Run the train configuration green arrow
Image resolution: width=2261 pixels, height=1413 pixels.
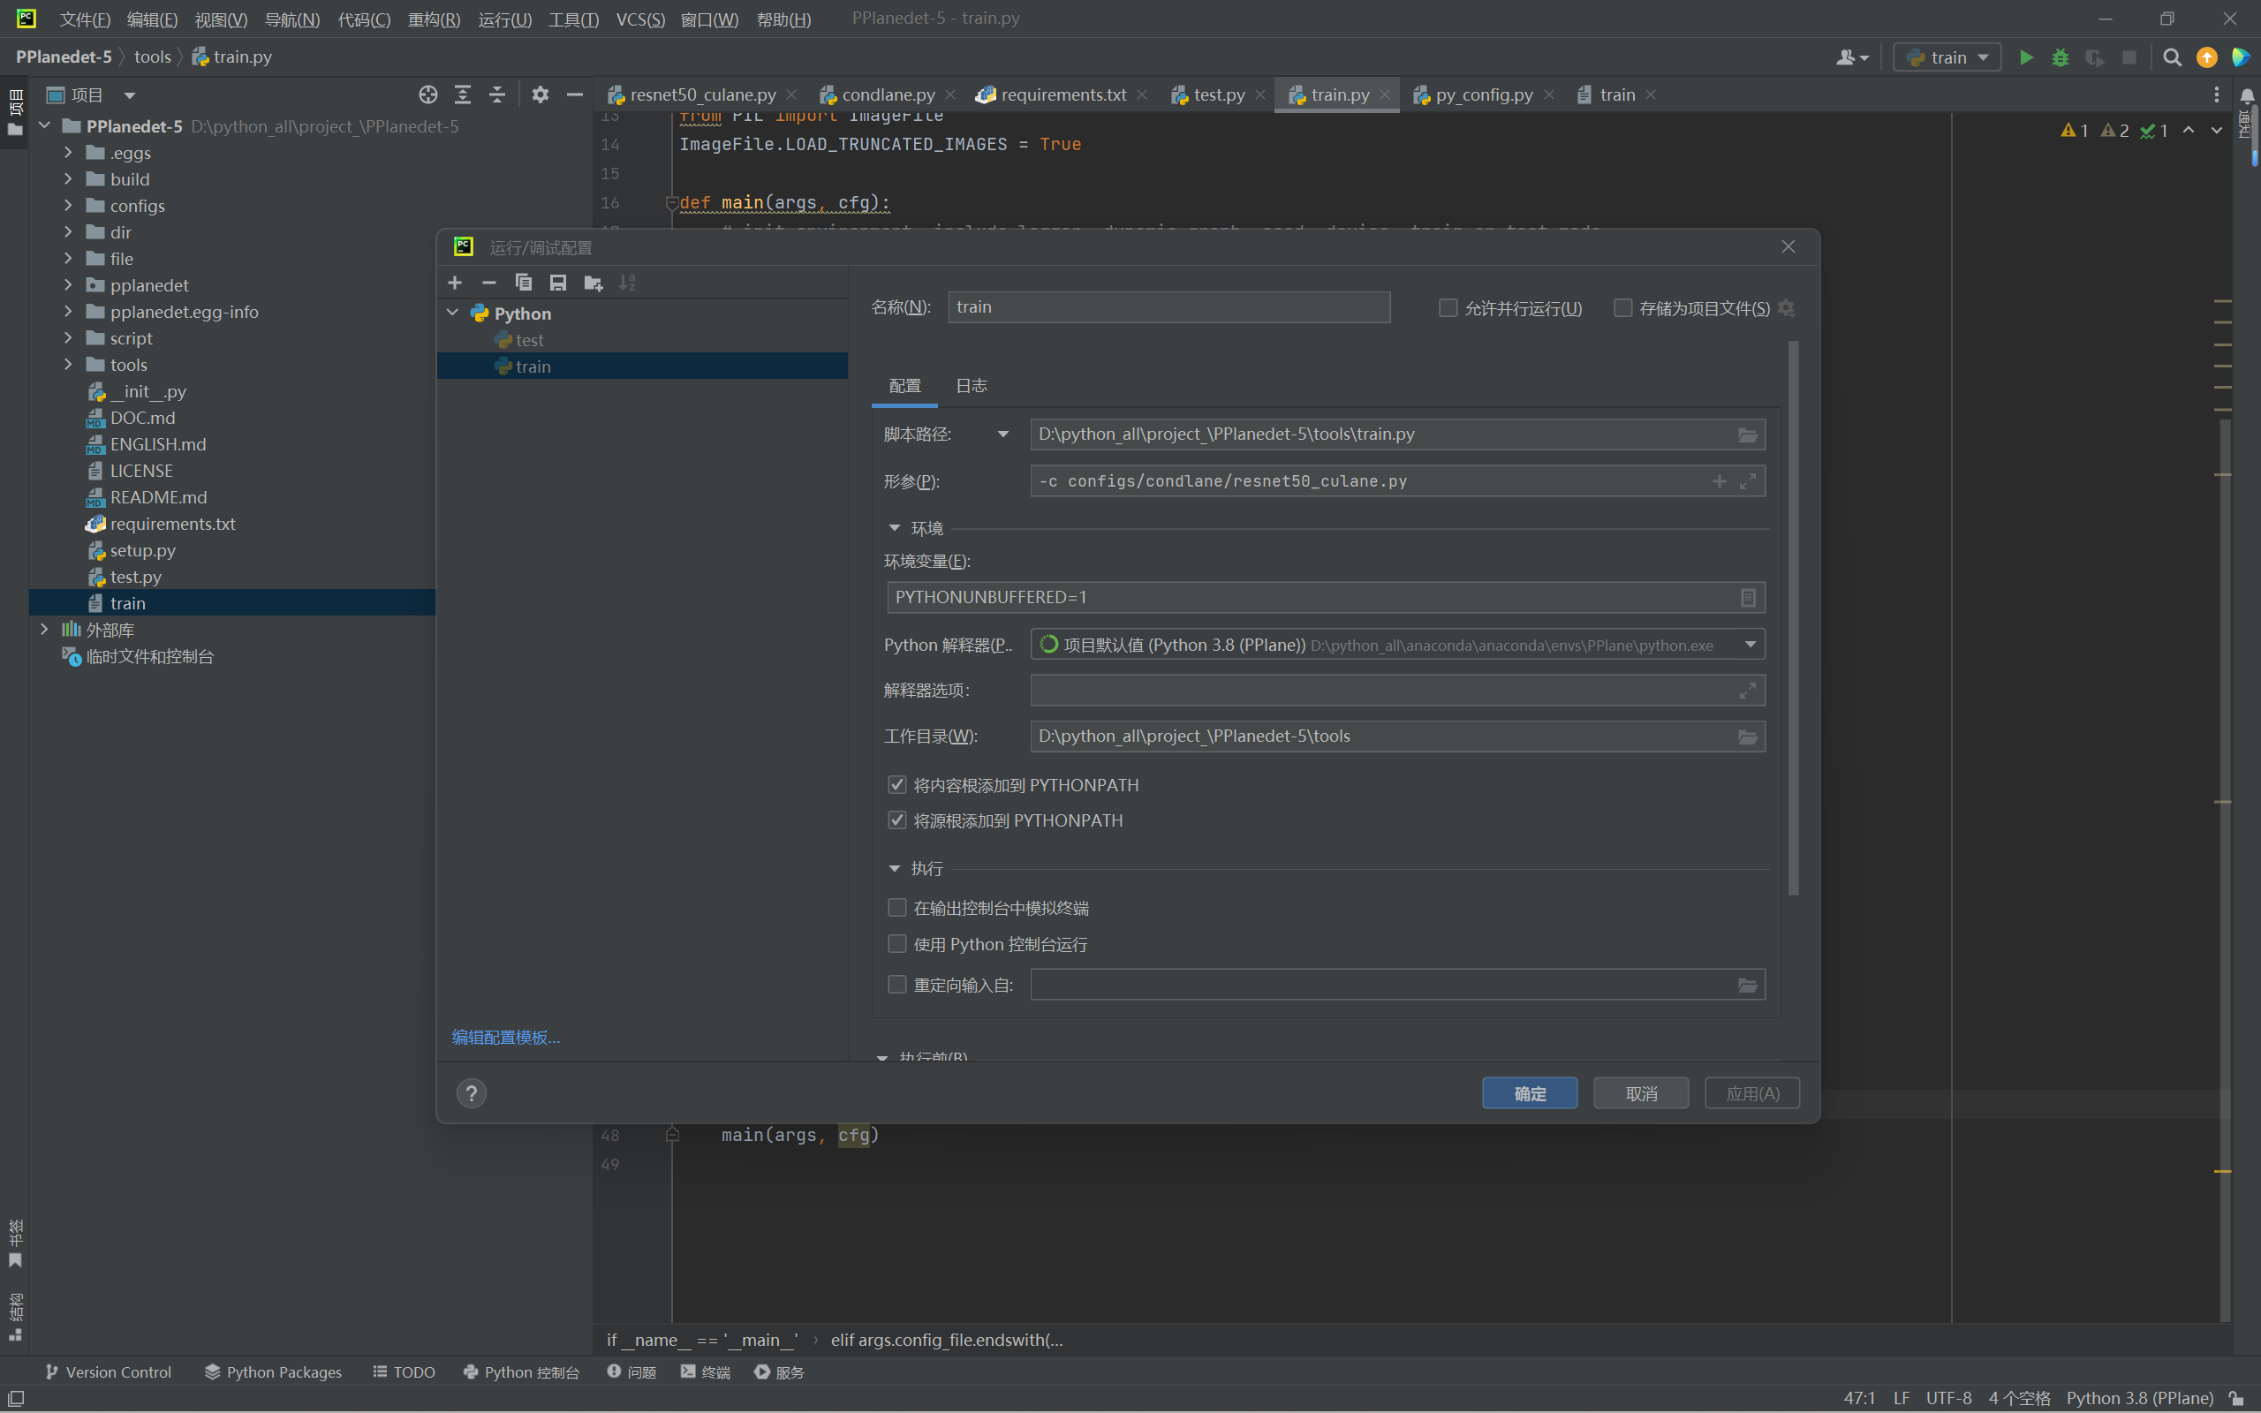(2025, 57)
